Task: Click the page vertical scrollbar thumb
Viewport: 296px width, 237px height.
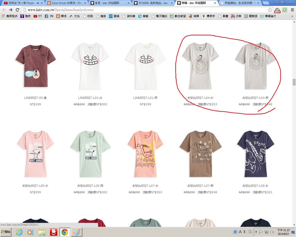Action: [x=294, y=82]
